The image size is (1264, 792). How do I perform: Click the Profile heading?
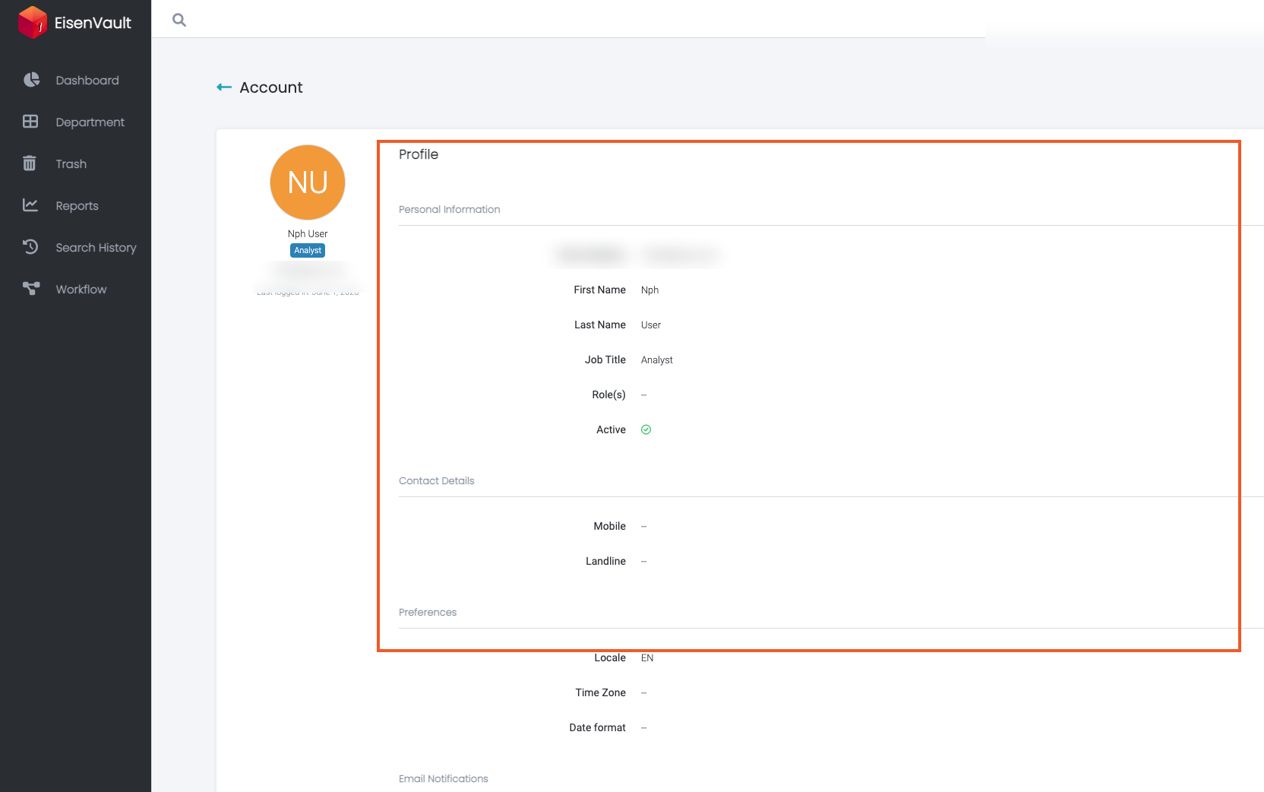pyautogui.click(x=419, y=154)
